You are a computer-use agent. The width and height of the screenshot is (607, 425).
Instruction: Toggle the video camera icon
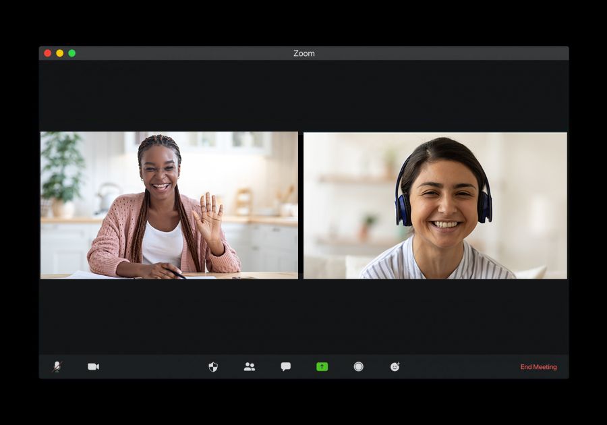93,366
